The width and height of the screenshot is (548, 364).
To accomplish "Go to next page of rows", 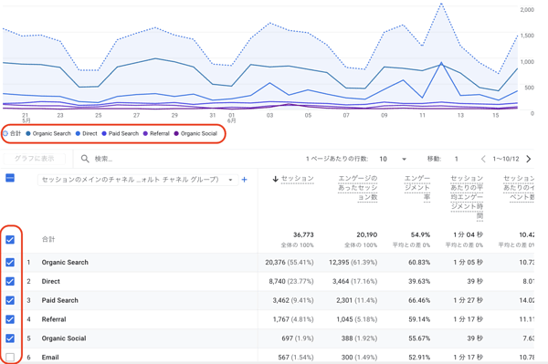I will [529, 159].
